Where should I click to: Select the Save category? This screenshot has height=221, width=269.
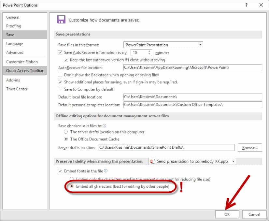(25, 35)
